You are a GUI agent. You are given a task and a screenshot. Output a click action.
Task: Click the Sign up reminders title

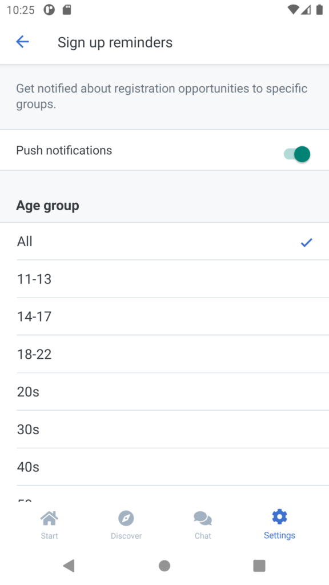pos(115,42)
